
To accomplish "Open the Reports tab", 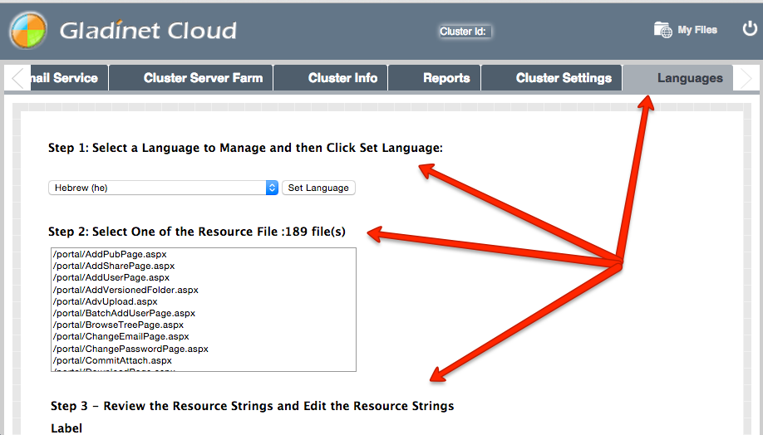I will pos(435,78).
